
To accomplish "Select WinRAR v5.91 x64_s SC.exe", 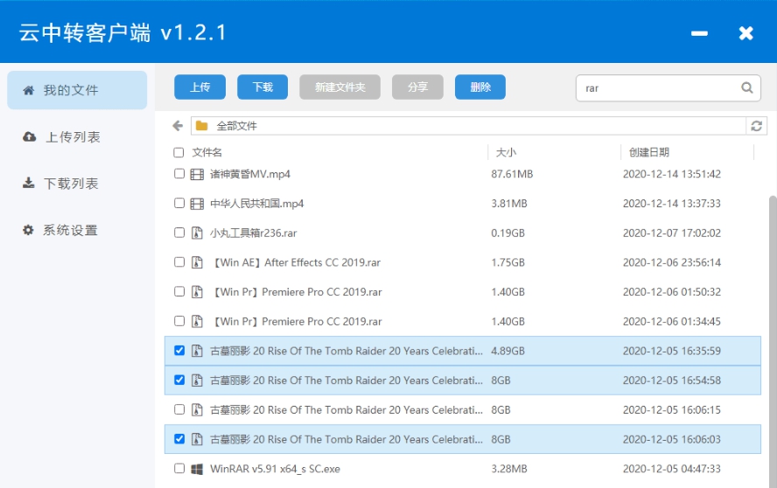I will pos(275,469).
